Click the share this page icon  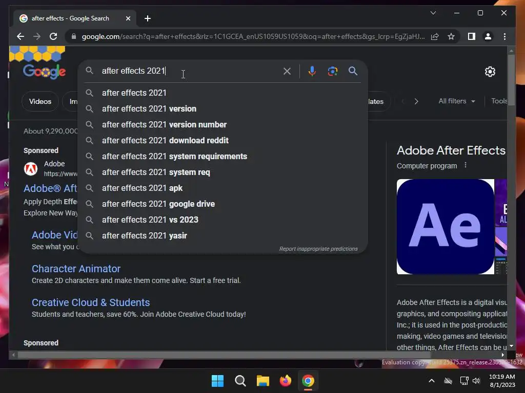435,36
